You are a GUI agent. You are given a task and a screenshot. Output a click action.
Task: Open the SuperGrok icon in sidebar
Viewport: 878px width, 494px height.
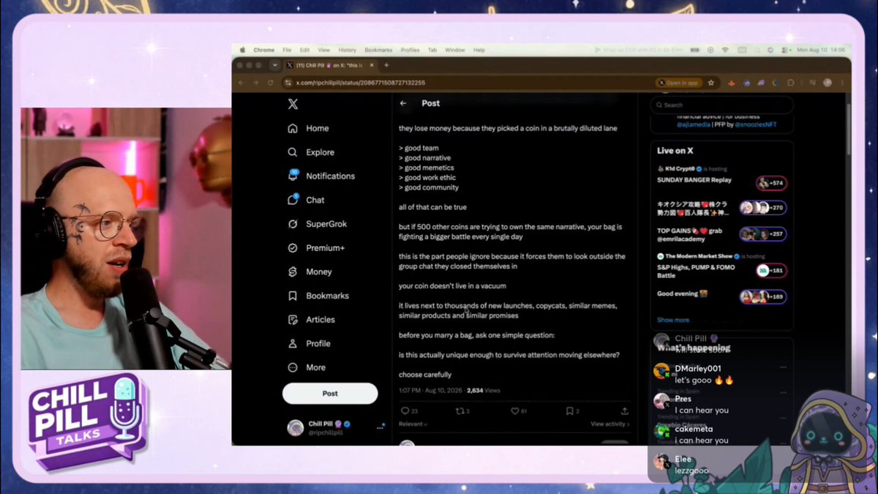(x=293, y=224)
